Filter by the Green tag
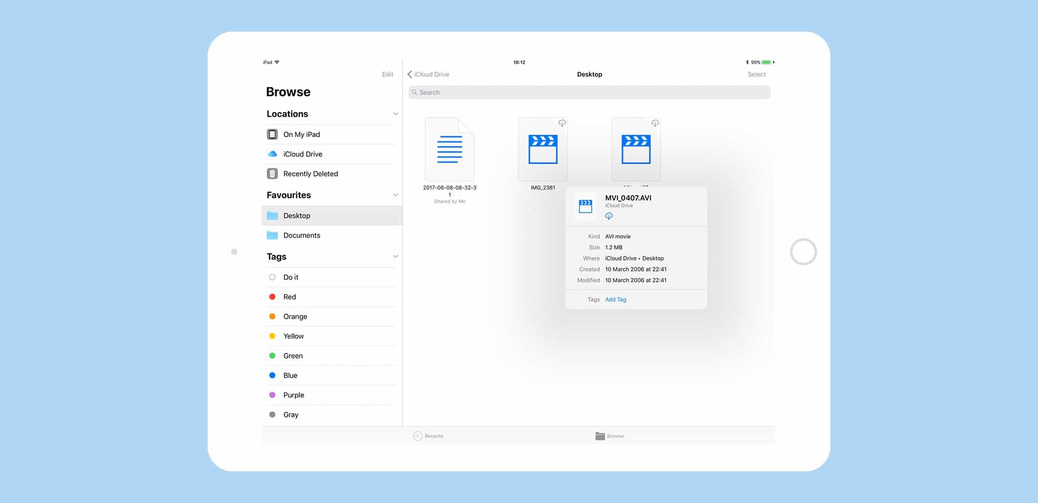This screenshot has width=1038, height=503. pyautogui.click(x=293, y=356)
